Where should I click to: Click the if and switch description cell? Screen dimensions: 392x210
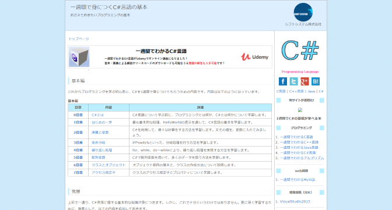pyautogui.click(x=200, y=143)
